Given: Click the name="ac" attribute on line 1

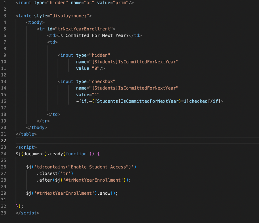Looking at the screenshot, I should [82, 3].
